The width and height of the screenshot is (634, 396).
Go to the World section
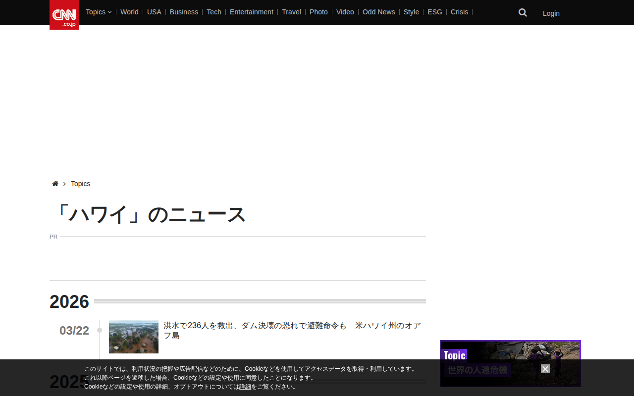click(129, 12)
